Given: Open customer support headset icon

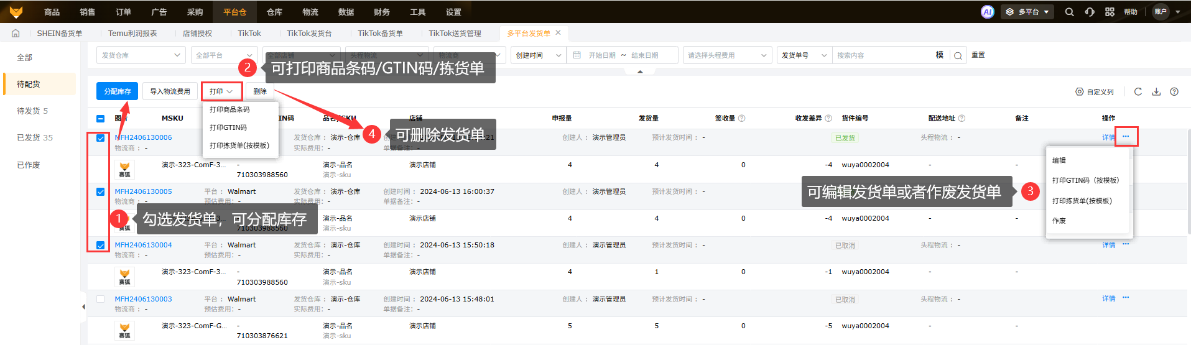Looking at the screenshot, I should point(1090,12).
